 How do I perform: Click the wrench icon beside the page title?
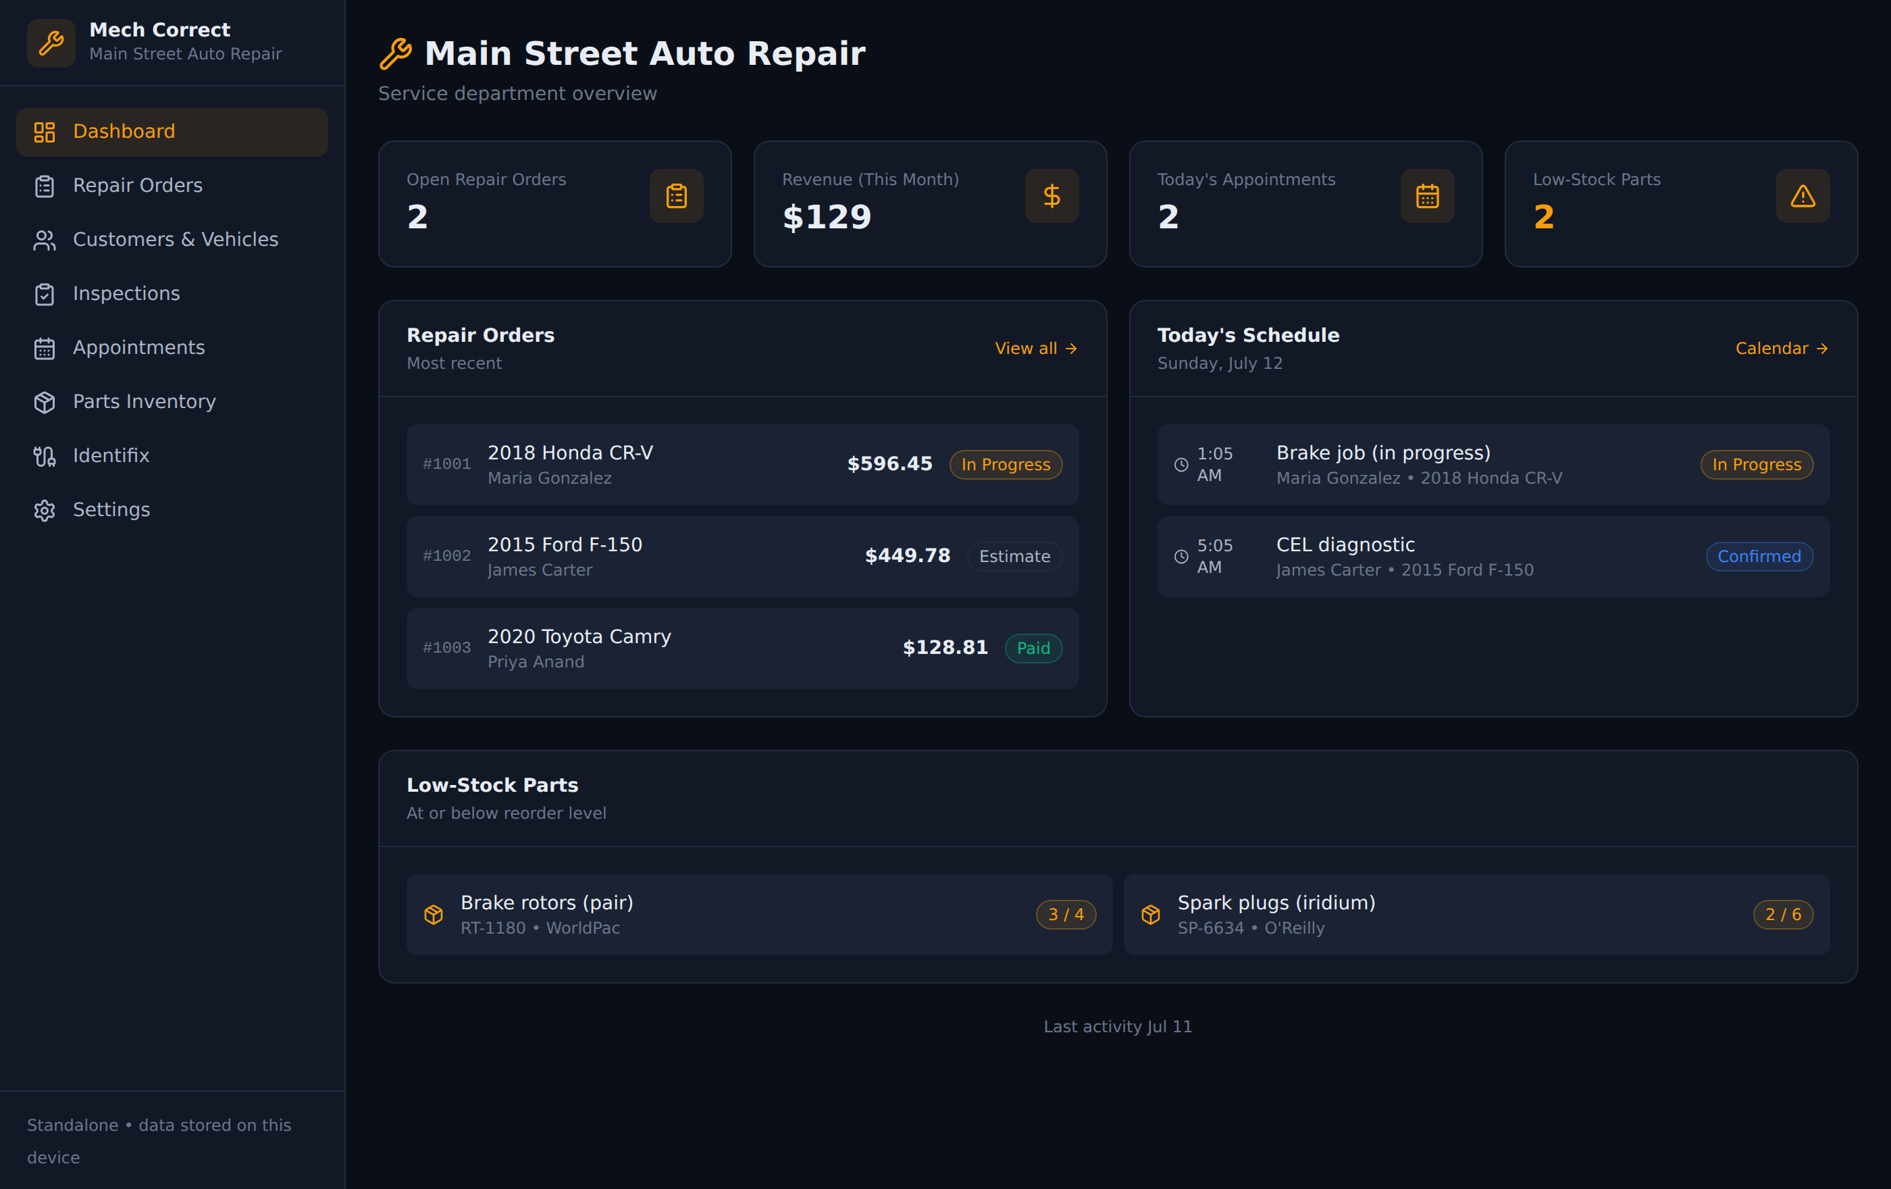coord(396,54)
